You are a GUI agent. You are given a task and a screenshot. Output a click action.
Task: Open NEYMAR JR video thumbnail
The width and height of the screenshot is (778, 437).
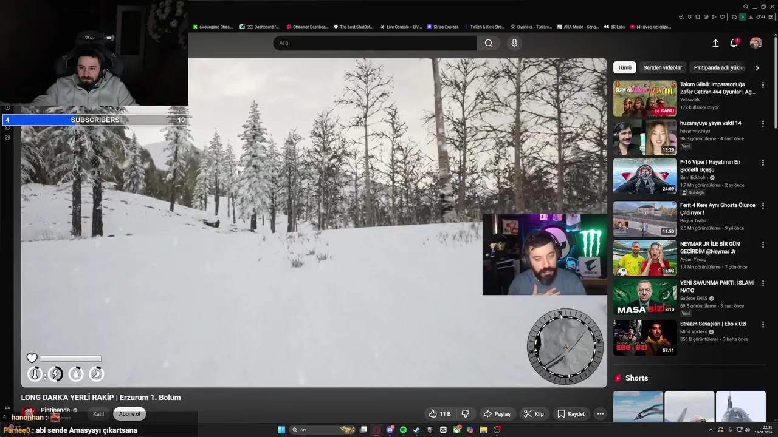(x=645, y=258)
